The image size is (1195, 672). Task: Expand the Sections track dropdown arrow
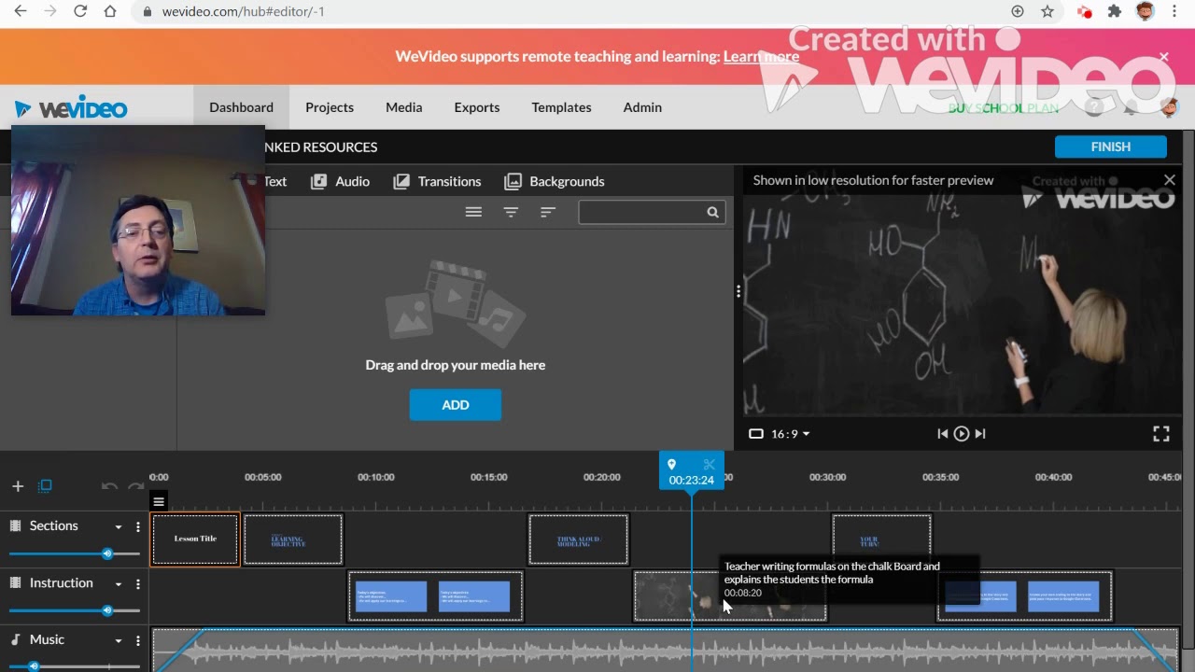(119, 527)
